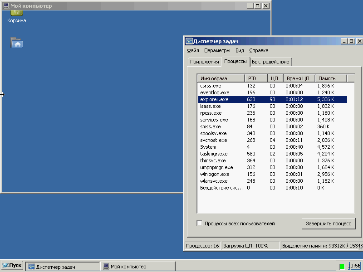Image resolution: width=363 pixels, height=272 pixels.
Task: Maximize the Диспетчер задач window
Action: 351,41
